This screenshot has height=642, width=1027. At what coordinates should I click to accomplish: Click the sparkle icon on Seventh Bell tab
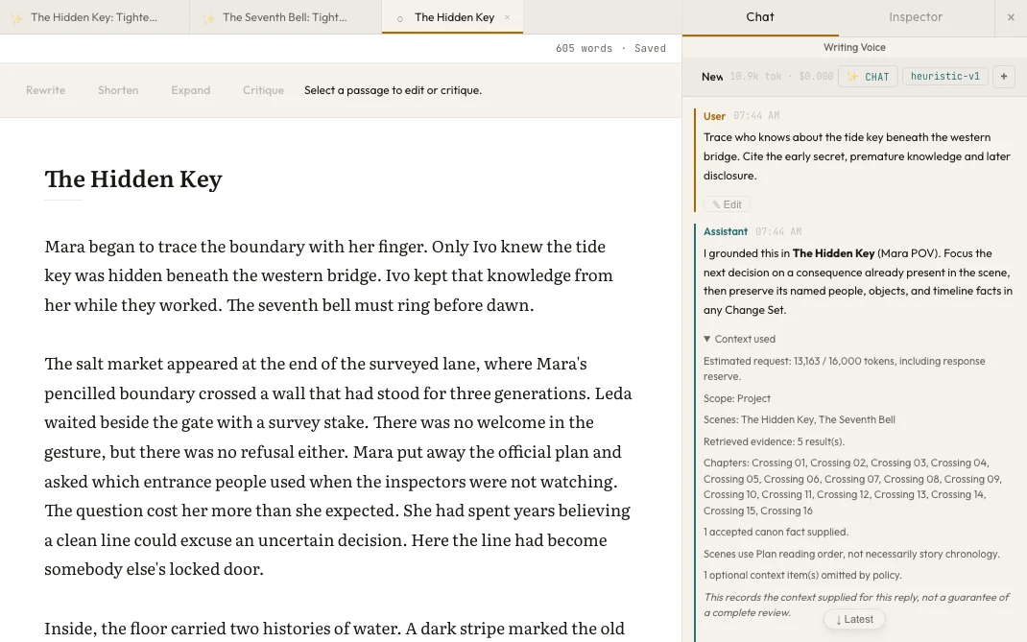[208, 17]
